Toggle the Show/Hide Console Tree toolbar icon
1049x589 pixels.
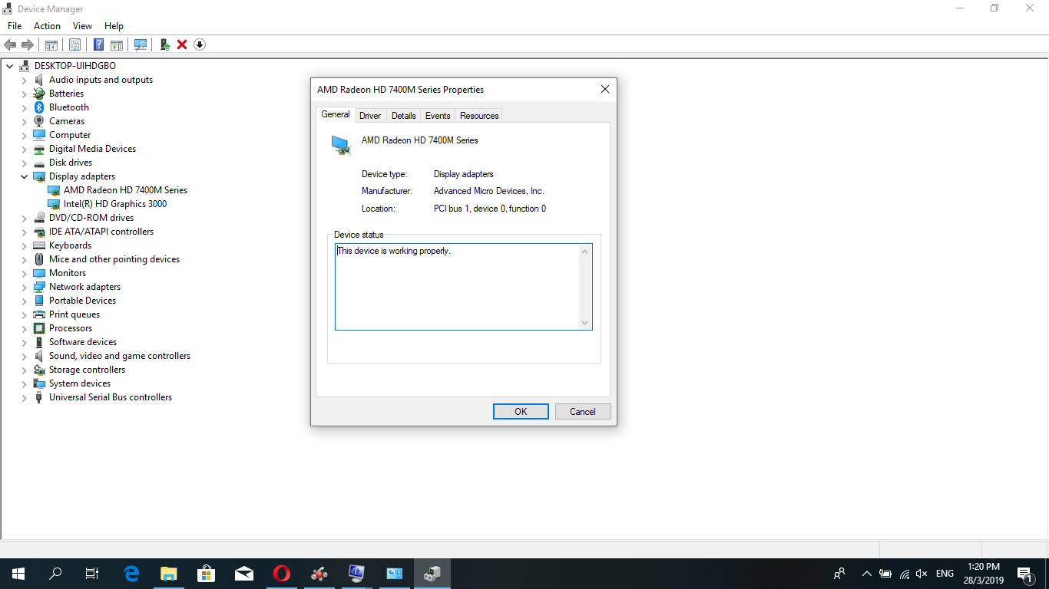[x=51, y=44]
